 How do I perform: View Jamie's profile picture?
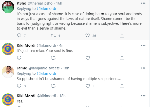coord(8,72)
